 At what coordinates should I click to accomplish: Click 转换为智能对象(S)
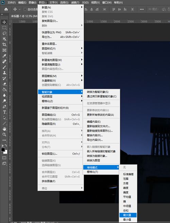point(101,92)
